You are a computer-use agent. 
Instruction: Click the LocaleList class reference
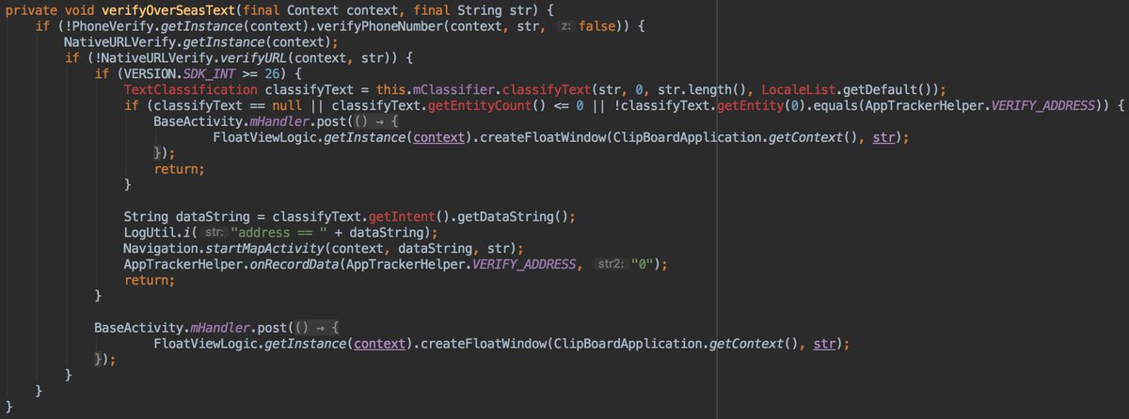(x=797, y=90)
